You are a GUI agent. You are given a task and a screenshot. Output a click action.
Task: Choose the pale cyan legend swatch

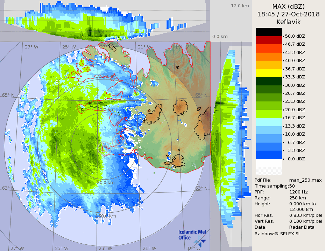pos(269,122)
